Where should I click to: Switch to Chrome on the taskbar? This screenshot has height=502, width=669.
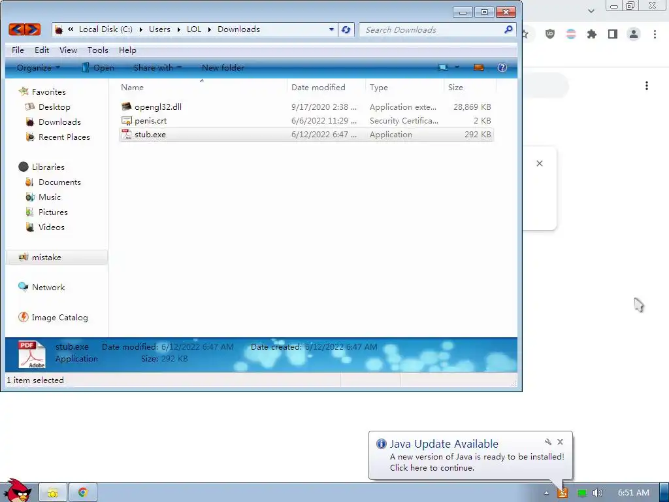[x=83, y=493]
